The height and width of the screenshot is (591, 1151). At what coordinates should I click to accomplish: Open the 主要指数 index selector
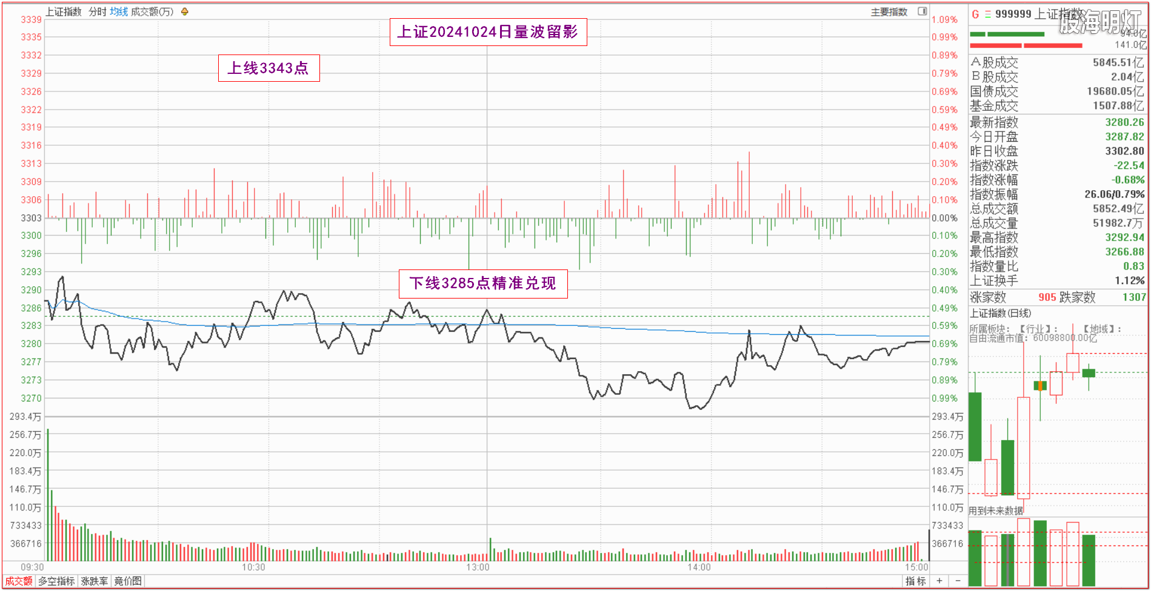[889, 12]
